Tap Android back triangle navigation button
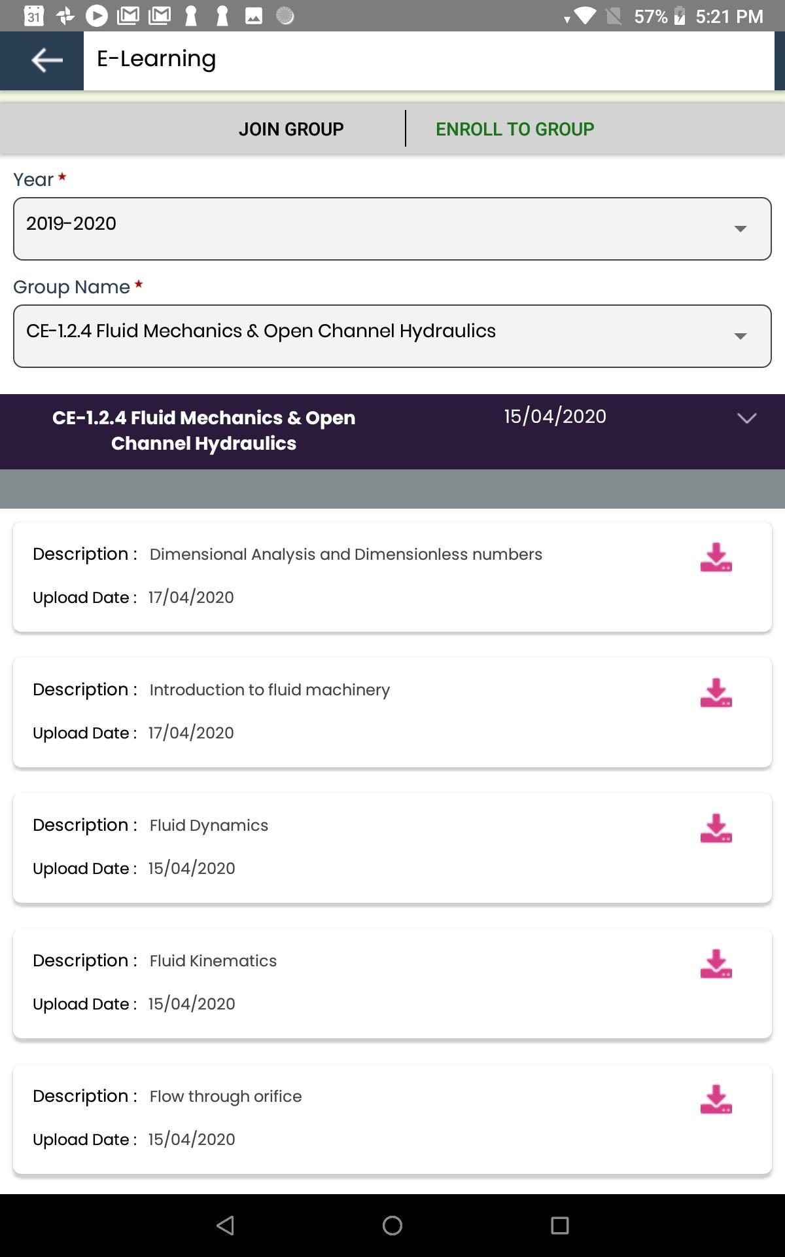785x1257 pixels. tap(225, 1225)
